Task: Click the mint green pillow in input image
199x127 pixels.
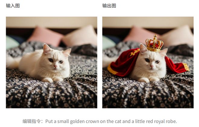Action: 12,43
